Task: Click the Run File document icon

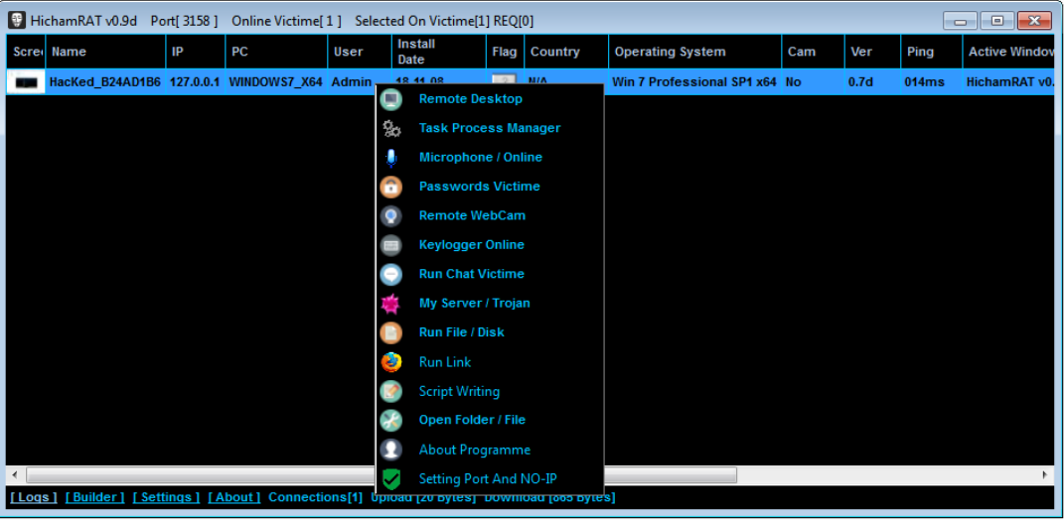Action: (x=390, y=332)
